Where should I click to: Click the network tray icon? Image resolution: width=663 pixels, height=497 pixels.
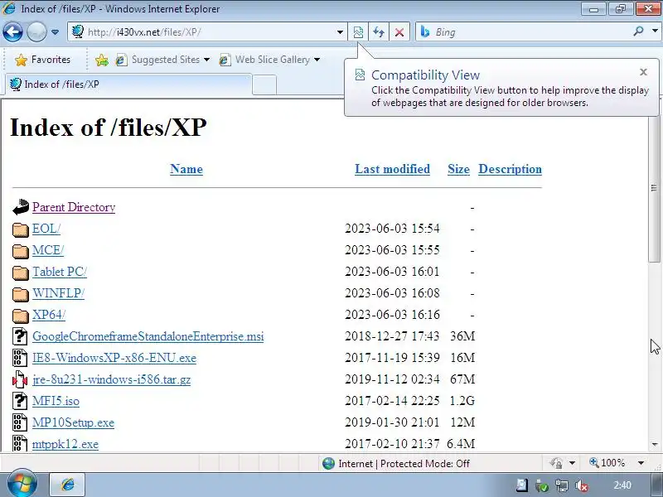point(562,485)
